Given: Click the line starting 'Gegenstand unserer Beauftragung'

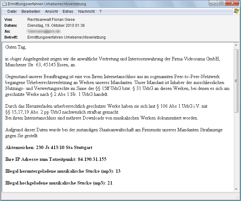Looking at the screenshot, I should click(113, 77).
